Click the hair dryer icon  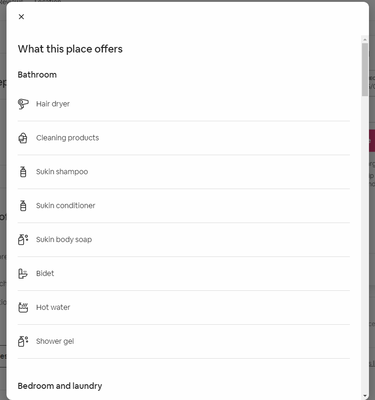pos(23,104)
